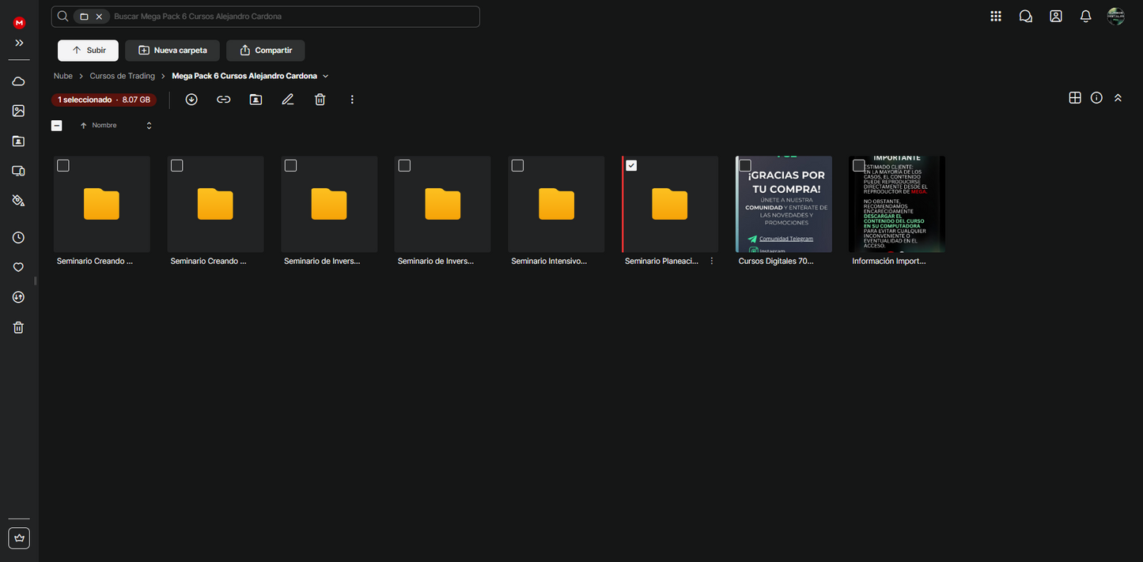Open the Seminario Intensivo folder tile
This screenshot has width=1143, height=562.
pyautogui.click(x=556, y=204)
